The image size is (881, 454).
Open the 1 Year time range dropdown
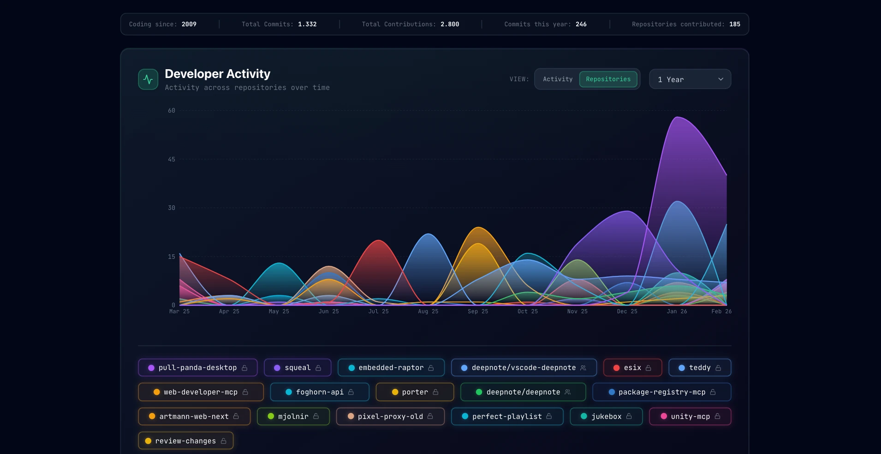pos(690,79)
